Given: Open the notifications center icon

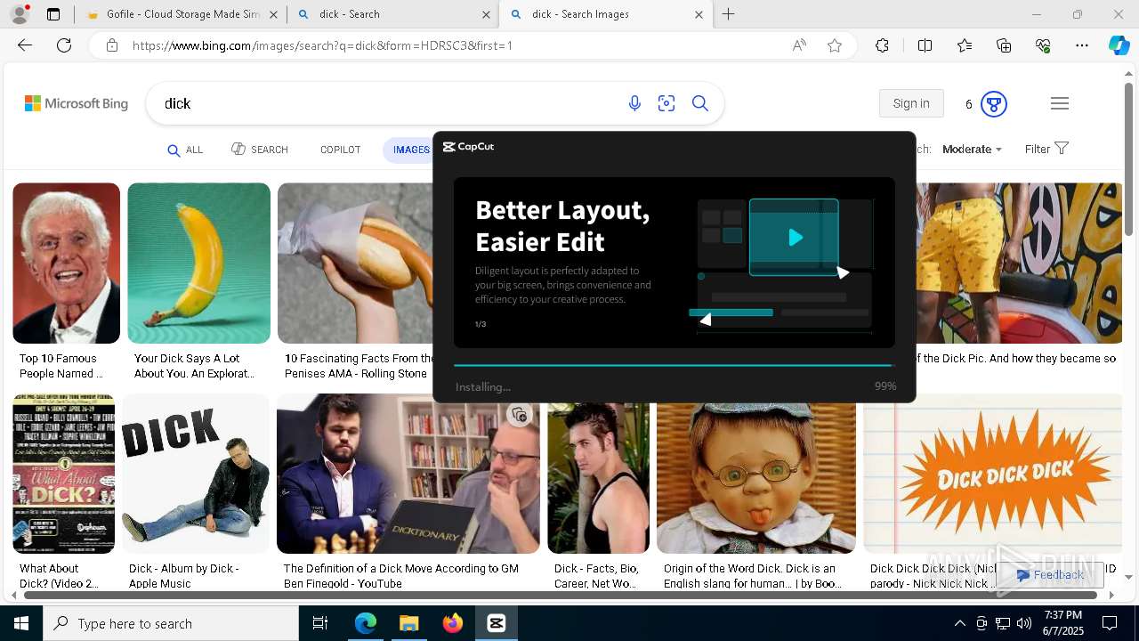Looking at the screenshot, I should [1110, 623].
